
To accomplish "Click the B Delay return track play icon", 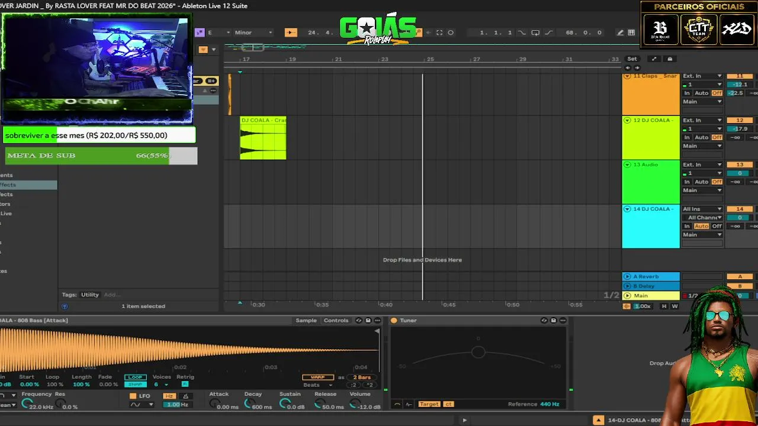I will [x=627, y=286].
